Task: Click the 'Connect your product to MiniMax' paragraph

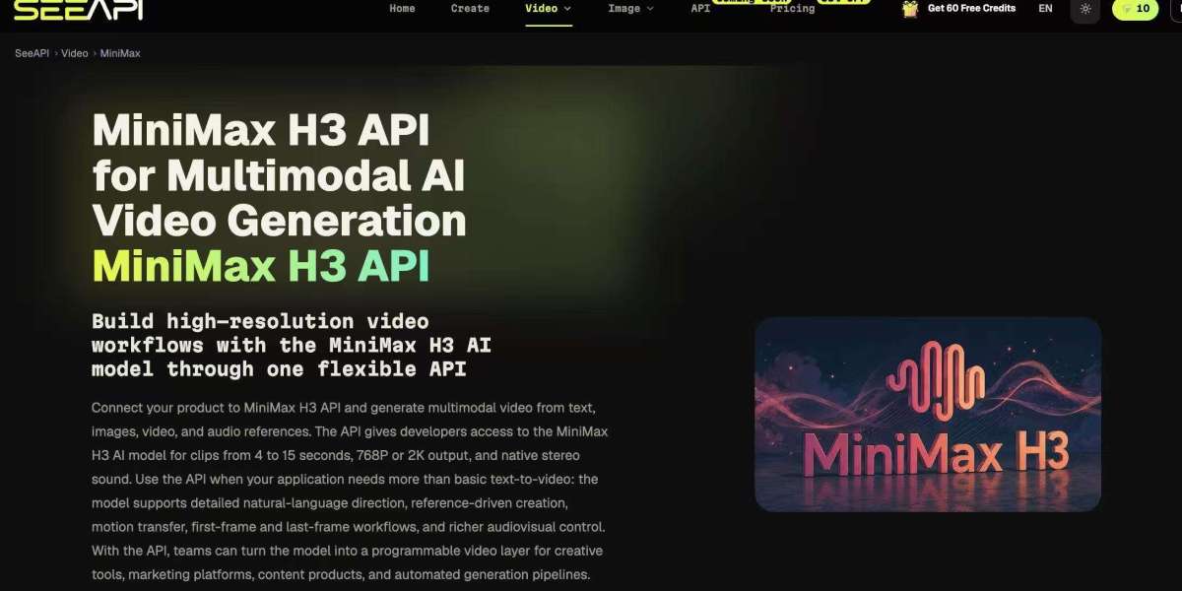Action: pos(349,491)
